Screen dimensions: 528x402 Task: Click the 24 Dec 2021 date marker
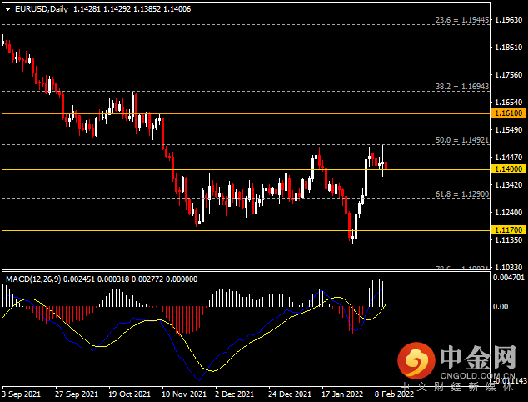pyautogui.click(x=290, y=394)
